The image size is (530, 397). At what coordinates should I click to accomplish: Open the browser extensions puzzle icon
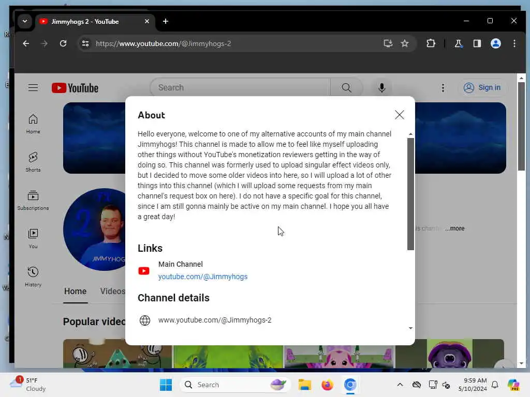431,43
